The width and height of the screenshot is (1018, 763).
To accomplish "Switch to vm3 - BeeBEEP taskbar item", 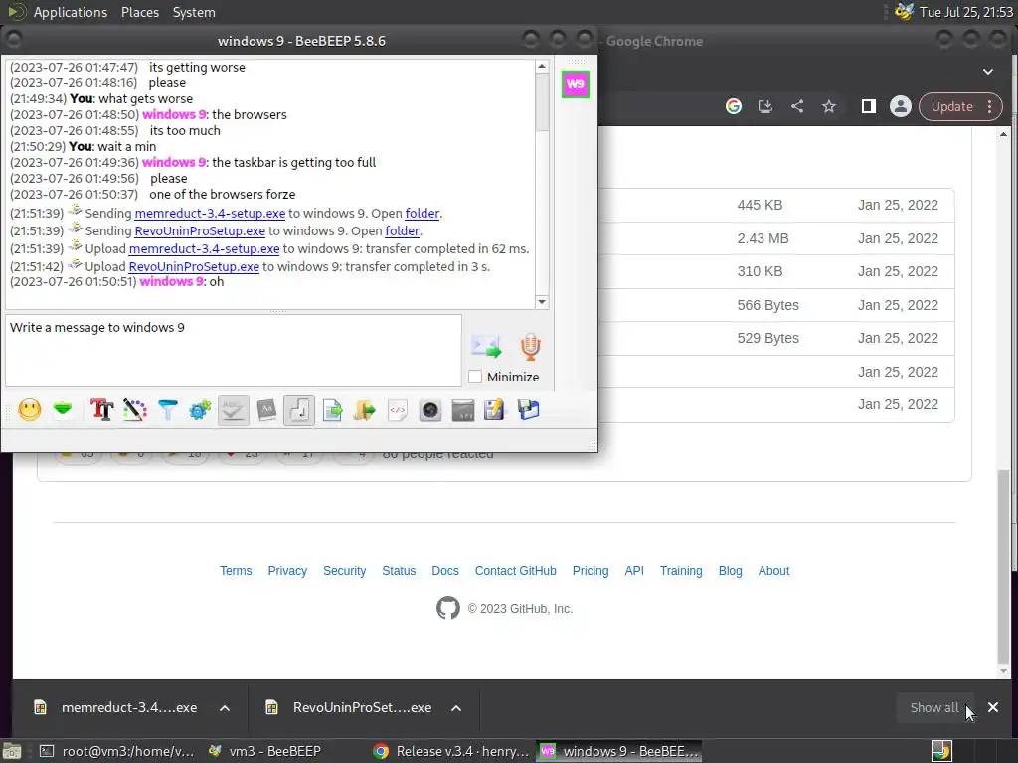I will coord(264,751).
